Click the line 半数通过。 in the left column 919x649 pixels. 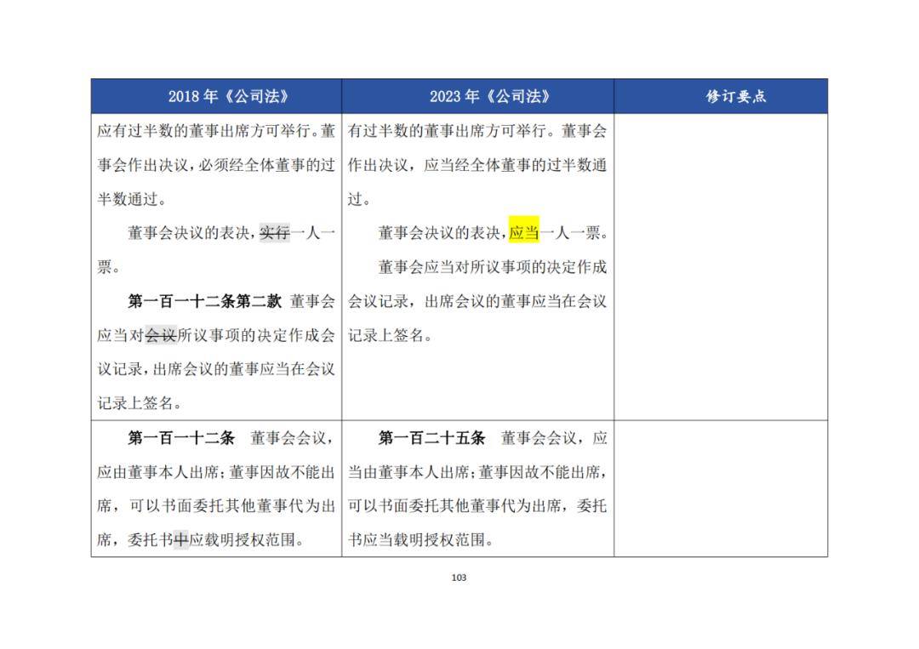click(x=132, y=199)
